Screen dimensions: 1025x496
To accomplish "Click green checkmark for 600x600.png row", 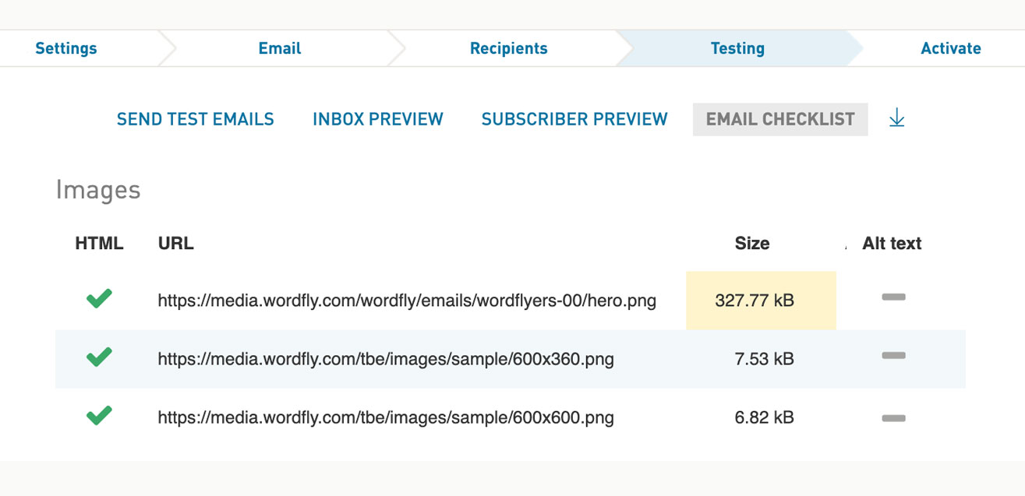I will tap(99, 416).
